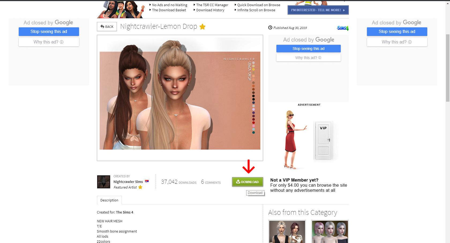Click 'The TSR CC Manager' text
Viewport: 450px width, 243px height.
coord(212,5)
